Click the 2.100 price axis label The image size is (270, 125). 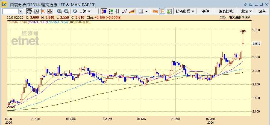coord(256,111)
